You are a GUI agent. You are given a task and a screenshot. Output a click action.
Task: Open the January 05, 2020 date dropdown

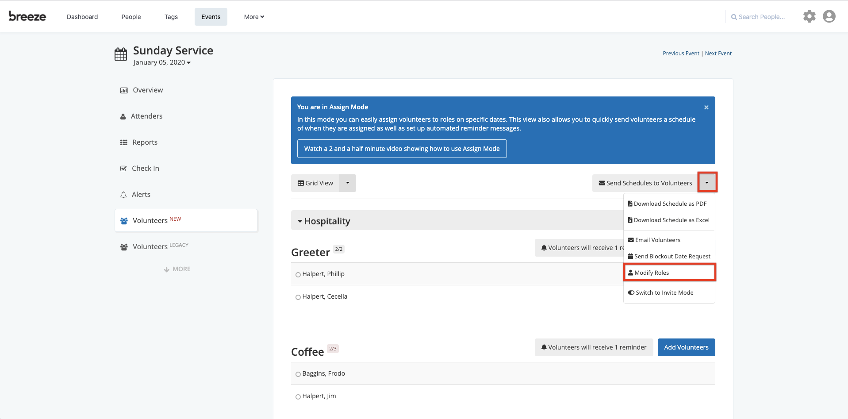(x=162, y=62)
